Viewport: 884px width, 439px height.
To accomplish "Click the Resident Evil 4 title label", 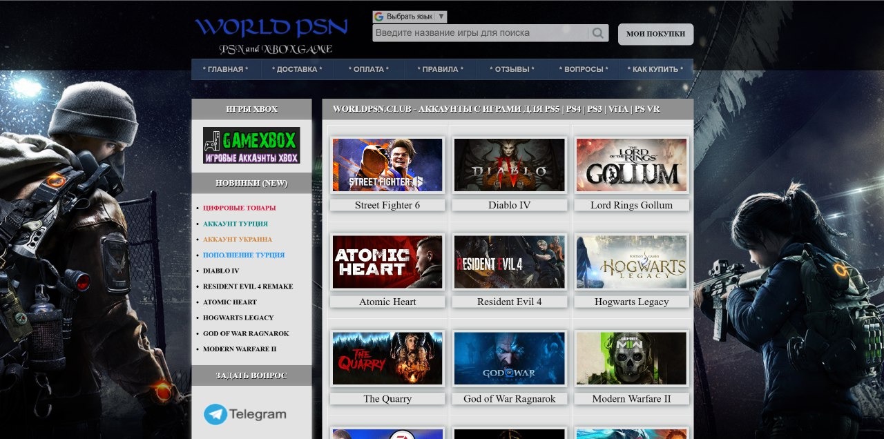I will (510, 302).
